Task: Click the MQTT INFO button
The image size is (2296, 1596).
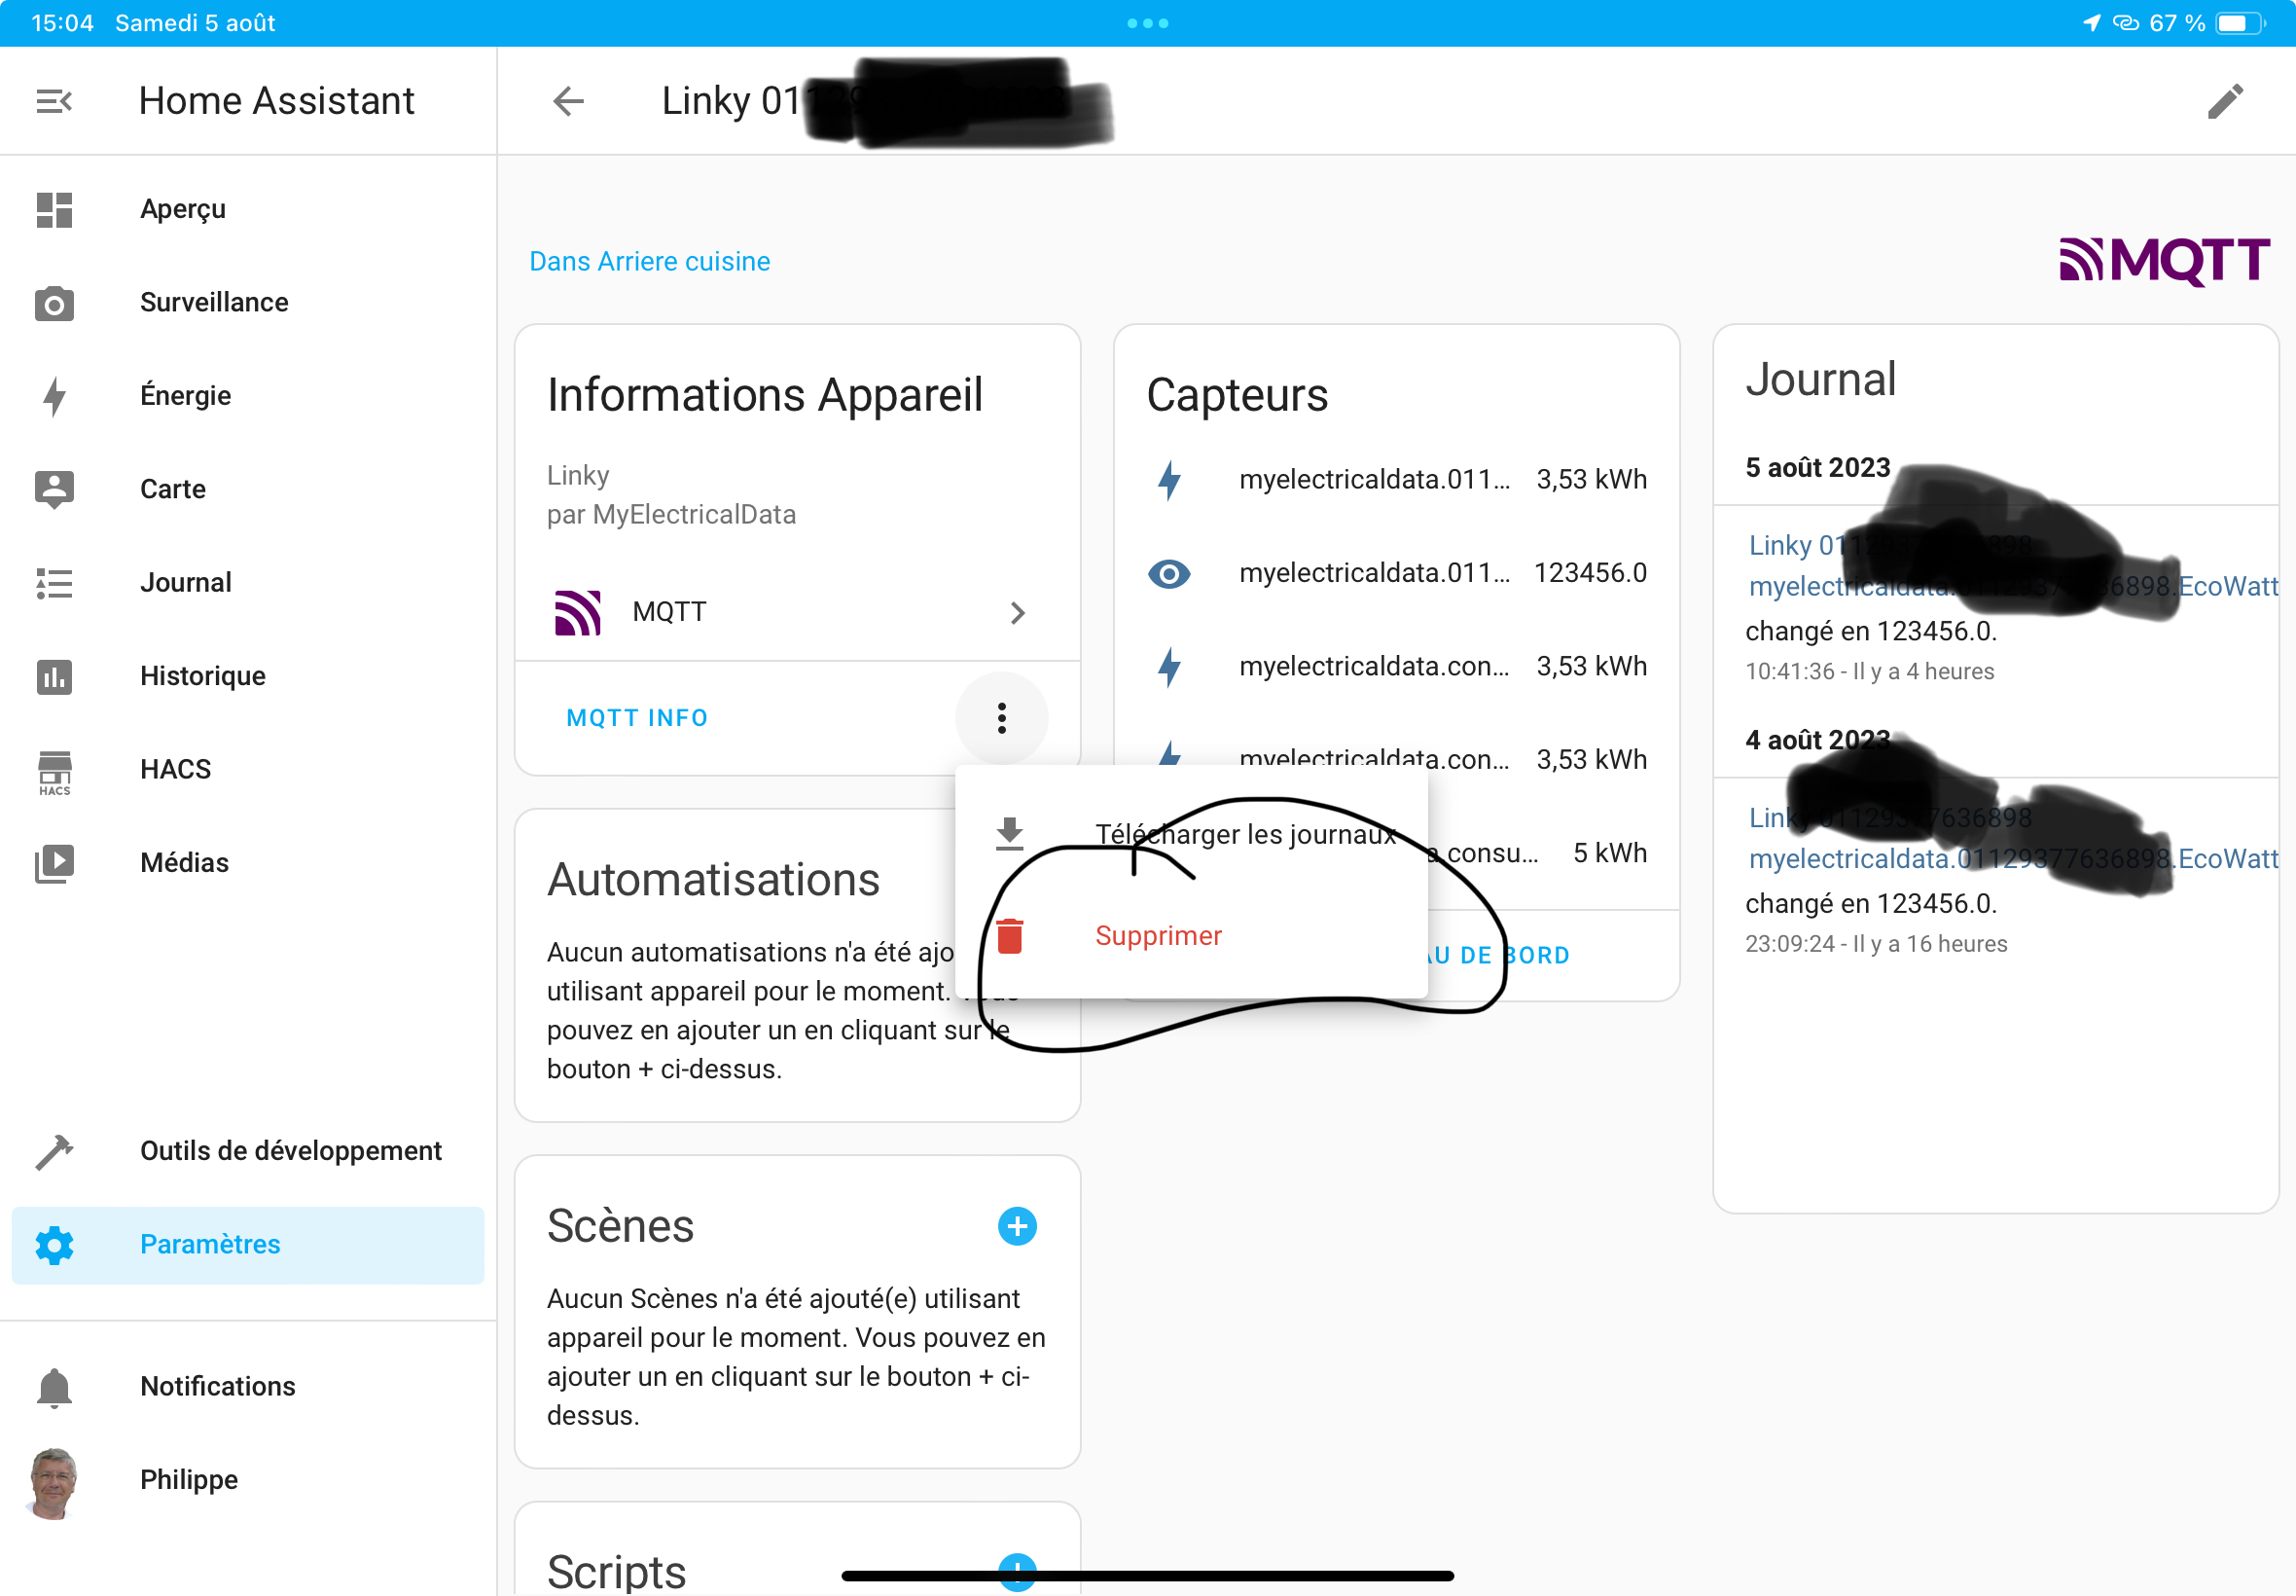Action: point(636,718)
